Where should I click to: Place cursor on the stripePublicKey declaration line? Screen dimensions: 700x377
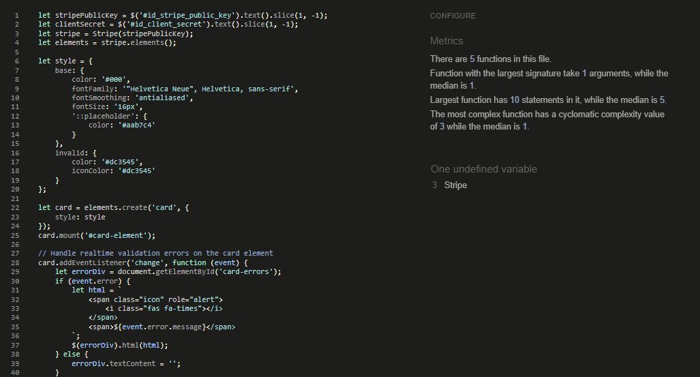click(183, 15)
